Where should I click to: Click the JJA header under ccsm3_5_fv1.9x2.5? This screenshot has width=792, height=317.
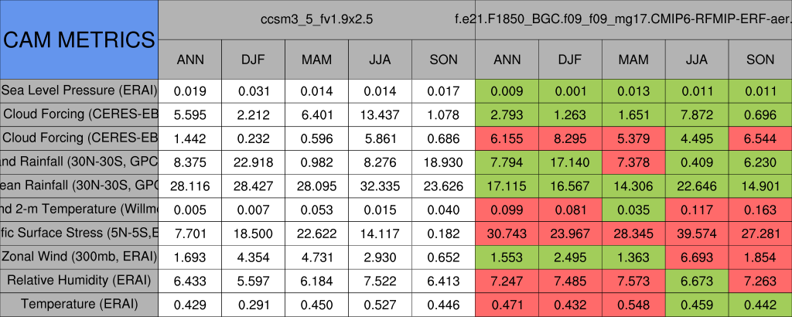[381, 60]
